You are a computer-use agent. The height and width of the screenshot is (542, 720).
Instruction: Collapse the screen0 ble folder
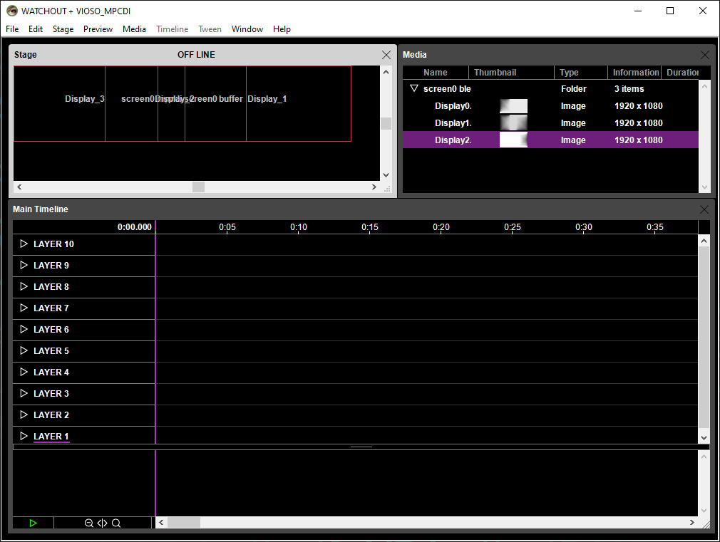413,89
